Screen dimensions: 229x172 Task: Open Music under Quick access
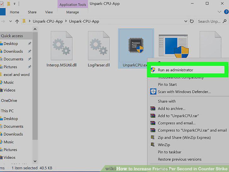coord(8,82)
